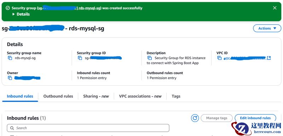Focus the inbound rules Search field

(x=88, y=128)
